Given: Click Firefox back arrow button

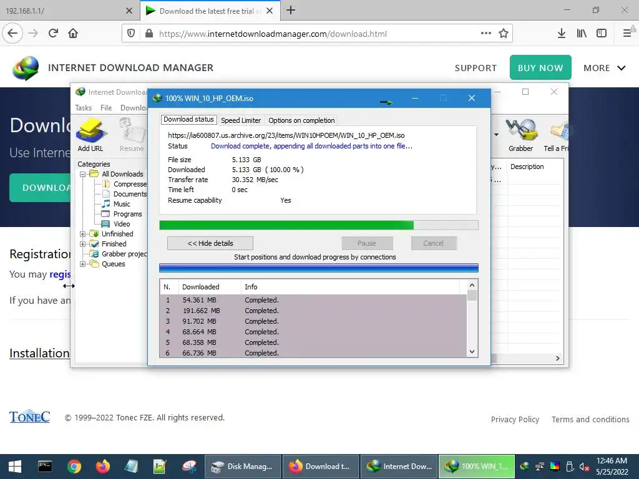Looking at the screenshot, I should (x=12, y=34).
